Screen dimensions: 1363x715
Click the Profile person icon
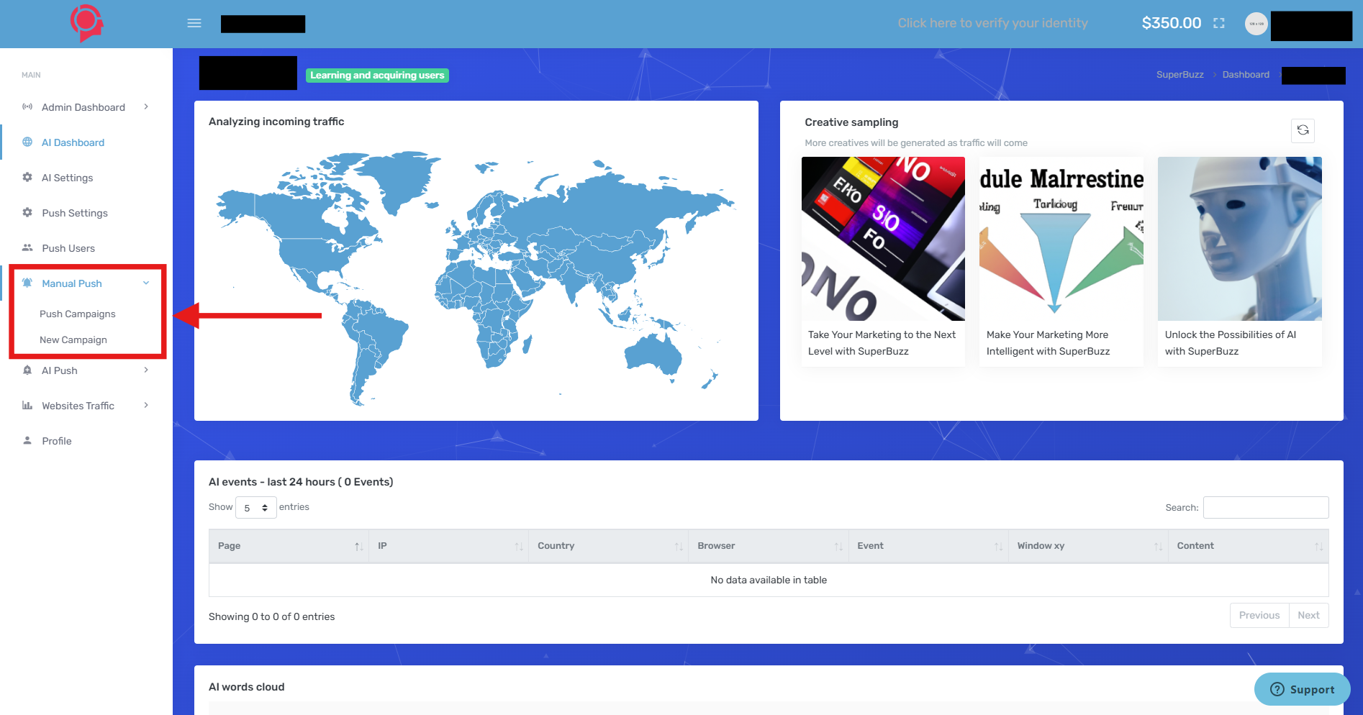point(27,440)
